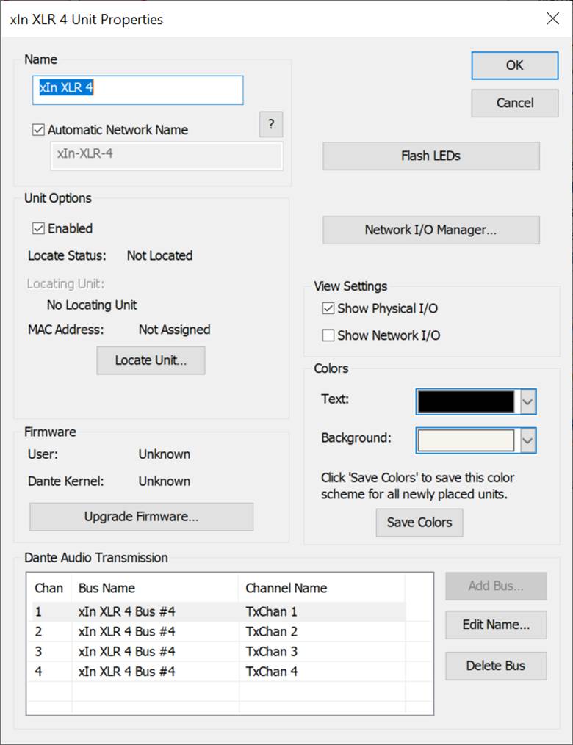
Task: Click Delete Bus button
Action: pyautogui.click(x=496, y=666)
